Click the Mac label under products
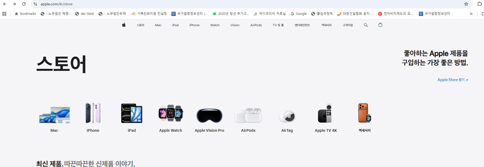This screenshot has width=484, height=167. coord(54,130)
